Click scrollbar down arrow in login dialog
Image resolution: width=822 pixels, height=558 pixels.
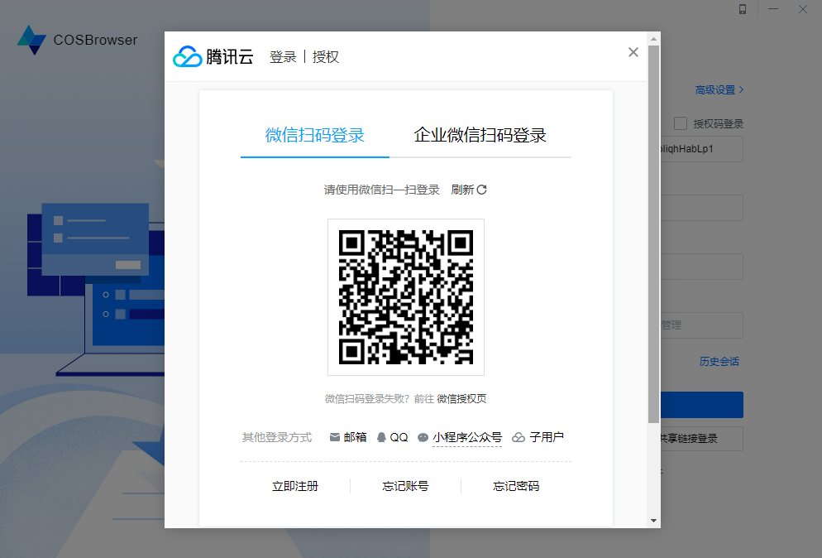coord(653,521)
